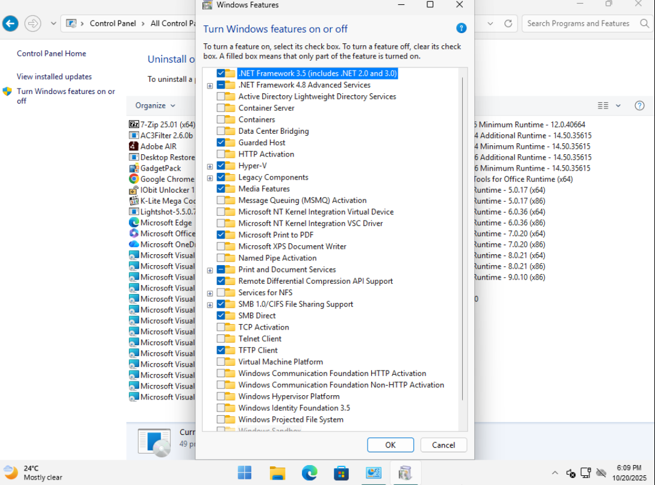Open the Programs and Features help icon

tap(639, 105)
